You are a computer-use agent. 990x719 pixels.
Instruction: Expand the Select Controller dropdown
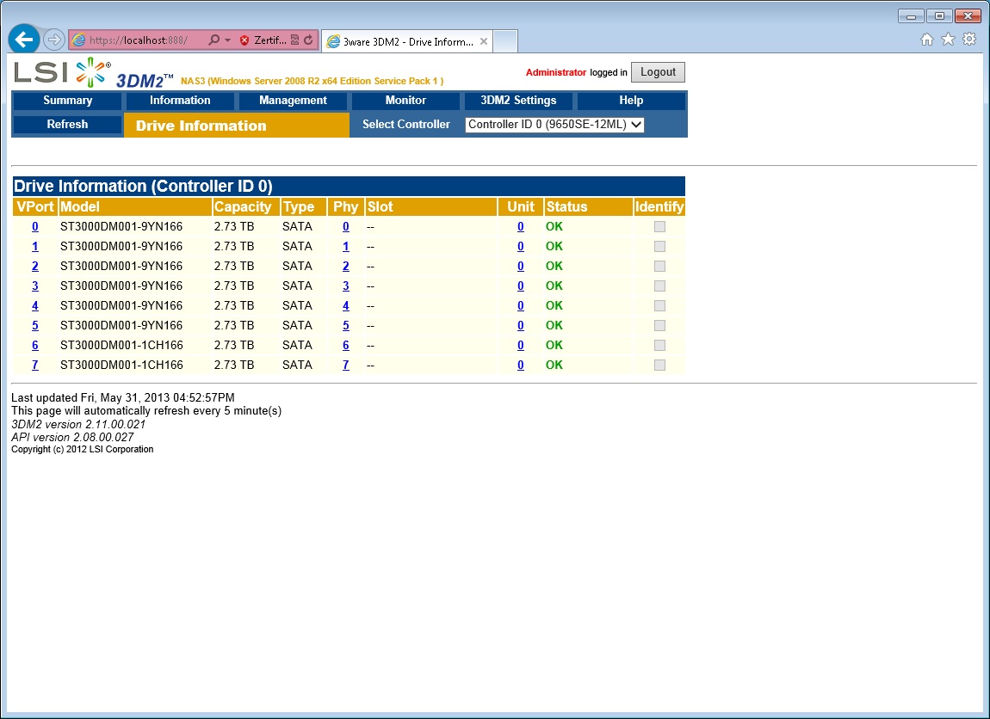point(554,124)
